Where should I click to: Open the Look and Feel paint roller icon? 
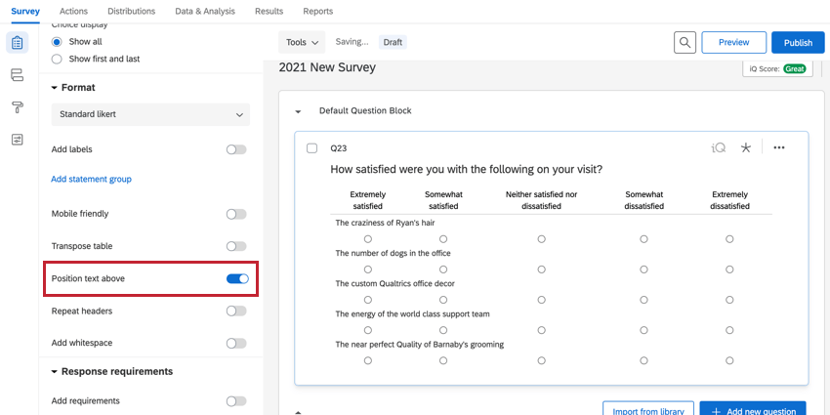[17, 107]
